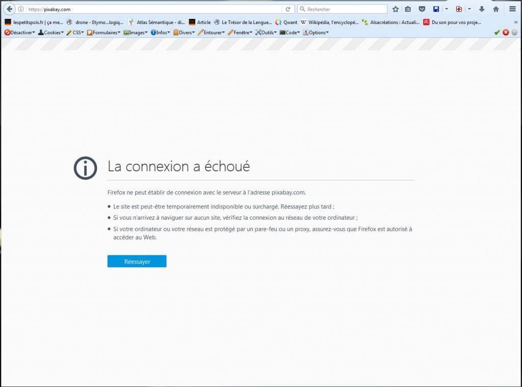The height and width of the screenshot is (387, 522).
Task: Click the blue floppy disk save icon
Action: (436, 9)
